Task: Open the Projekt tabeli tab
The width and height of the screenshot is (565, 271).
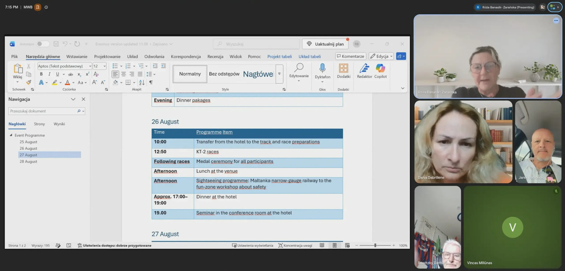Action: point(279,57)
